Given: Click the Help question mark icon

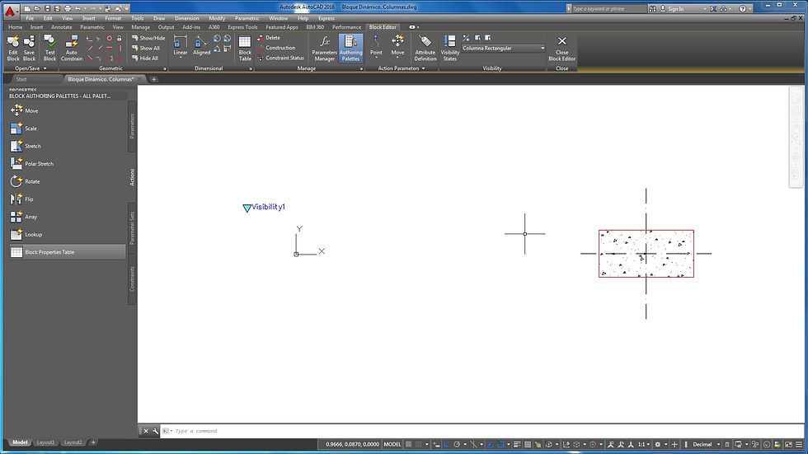Looking at the screenshot, I should click(x=743, y=9).
